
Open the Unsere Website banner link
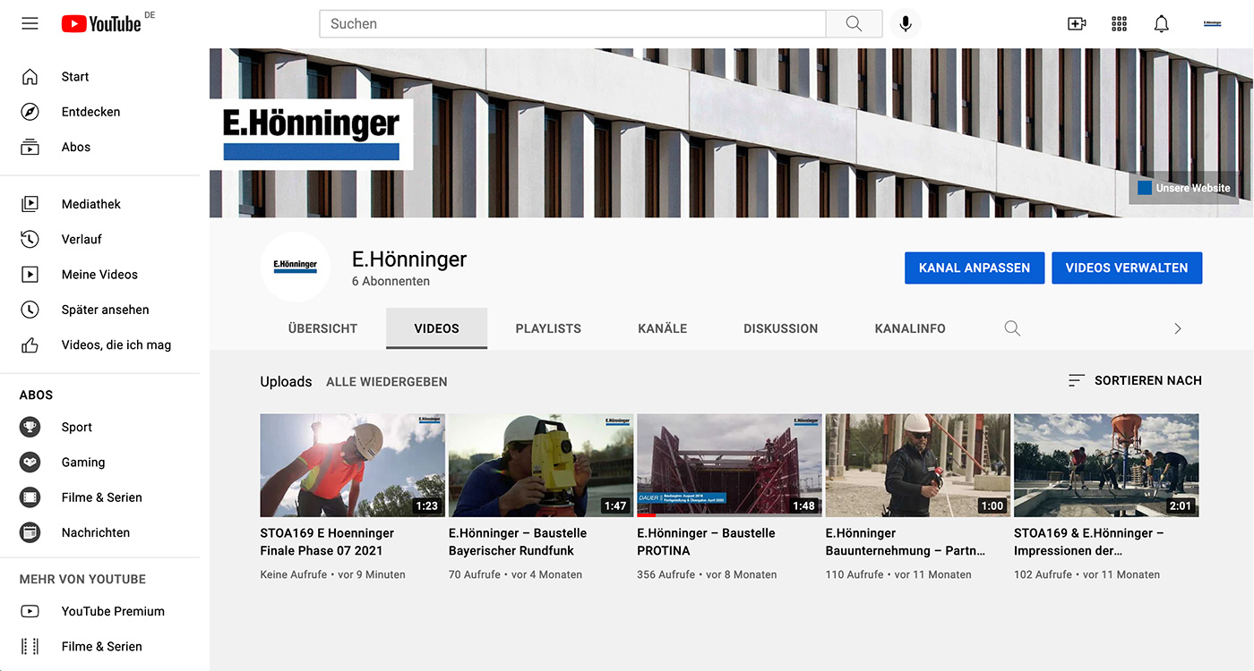[x=1183, y=188]
